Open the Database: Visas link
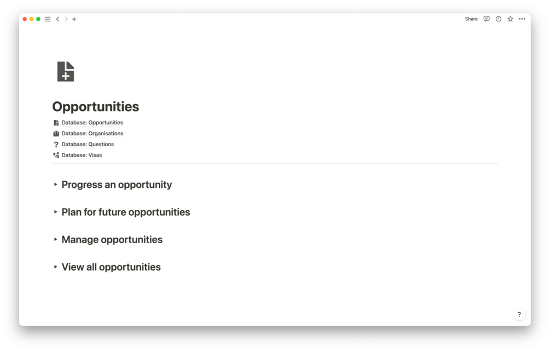Image resolution: width=550 pixels, height=351 pixels. 82,155
